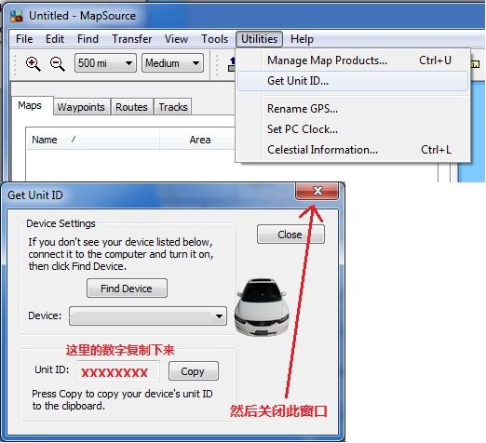Zoom out with the magnifier minus icon
This screenshot has width=486, height=443.
[x=58, y=63]
